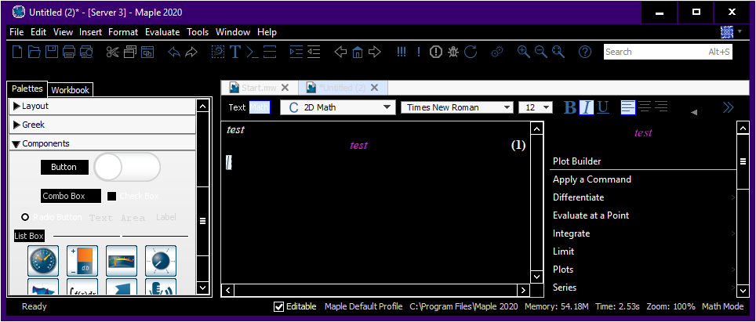The width and height of the screenshot is (756, 322).
Task: Toggle the Editable checkbox in the status bar
Action: [x=278, y=306]
